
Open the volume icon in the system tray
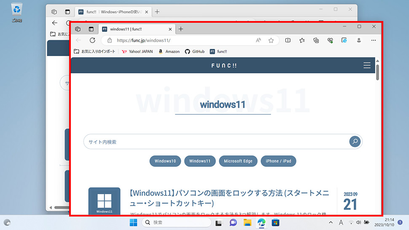(x=359, y=222)
